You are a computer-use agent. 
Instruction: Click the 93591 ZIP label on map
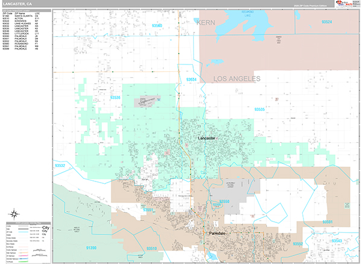tap(328, 222)
